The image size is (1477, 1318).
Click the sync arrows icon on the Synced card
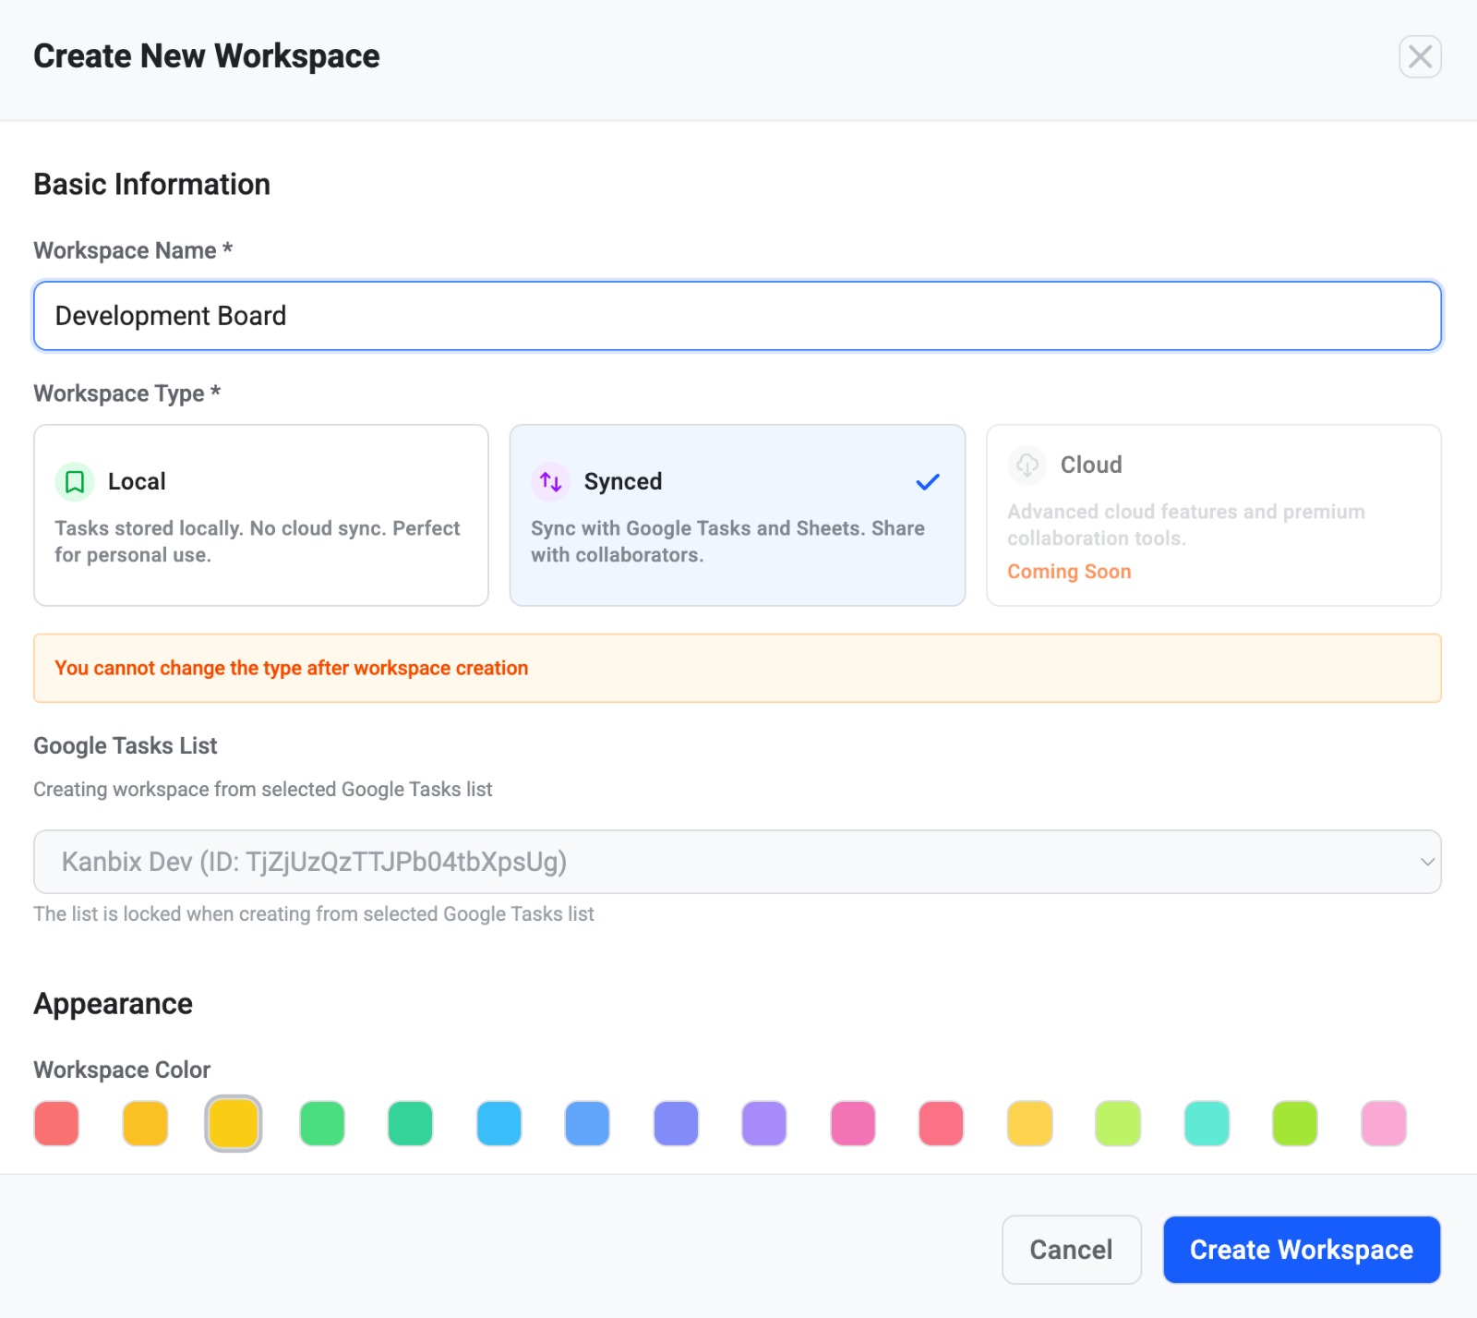point(551,481)
